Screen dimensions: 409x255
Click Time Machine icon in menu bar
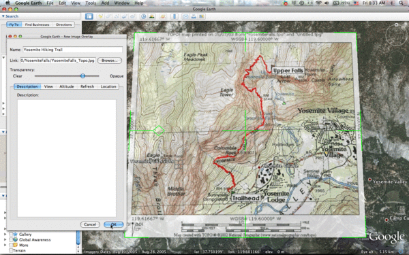(302, 3)
